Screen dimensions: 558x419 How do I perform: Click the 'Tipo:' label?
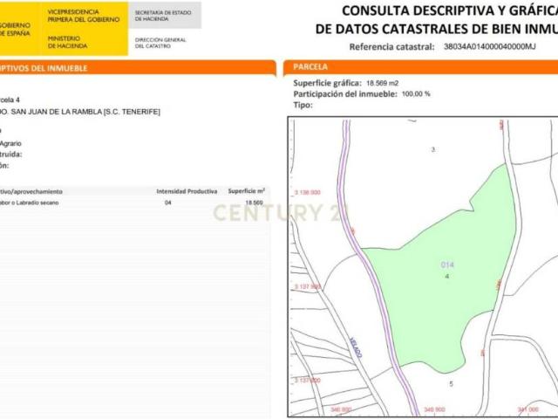coord(303,105)
